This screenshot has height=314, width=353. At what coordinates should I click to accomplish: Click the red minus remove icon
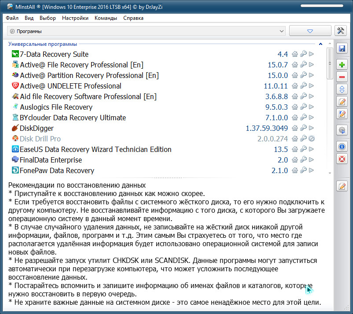click(x=342, y=77)
